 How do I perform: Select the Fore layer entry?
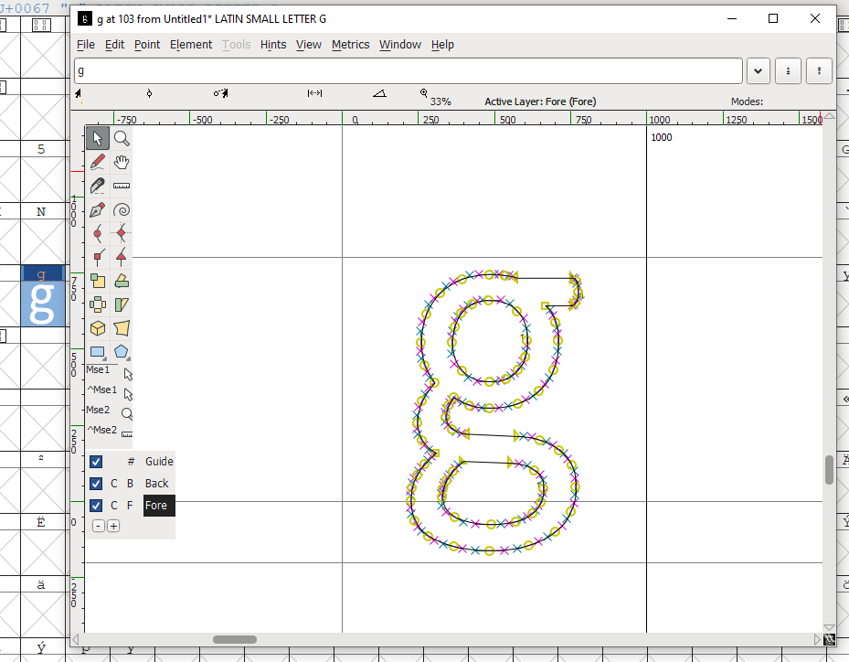click(x=159, y=506)
